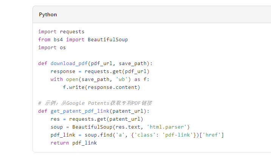This screenshot has width=271, height=157.
Task: Click the "res = requests.get(patent_url)" line
Action: 97,119
